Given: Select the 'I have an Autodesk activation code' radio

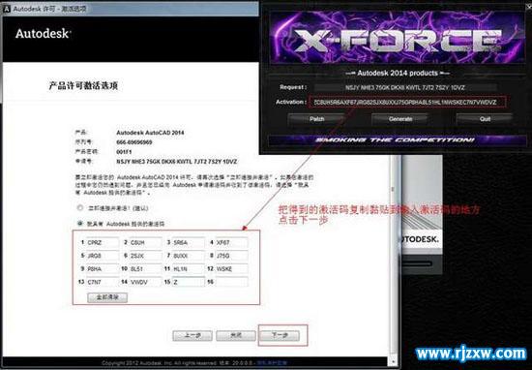Looking at the screenshot, I should (80, 223).
